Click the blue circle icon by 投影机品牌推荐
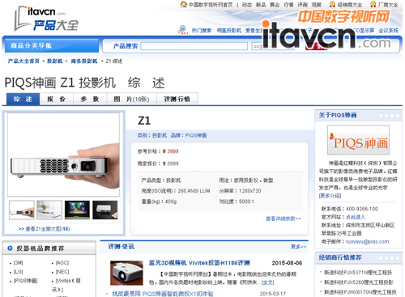 [10, 248]
